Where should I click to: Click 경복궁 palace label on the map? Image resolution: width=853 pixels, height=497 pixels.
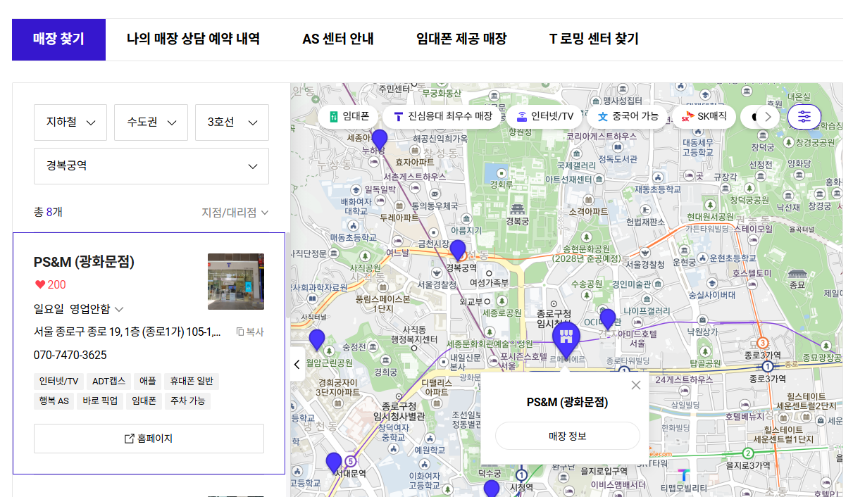518,221
